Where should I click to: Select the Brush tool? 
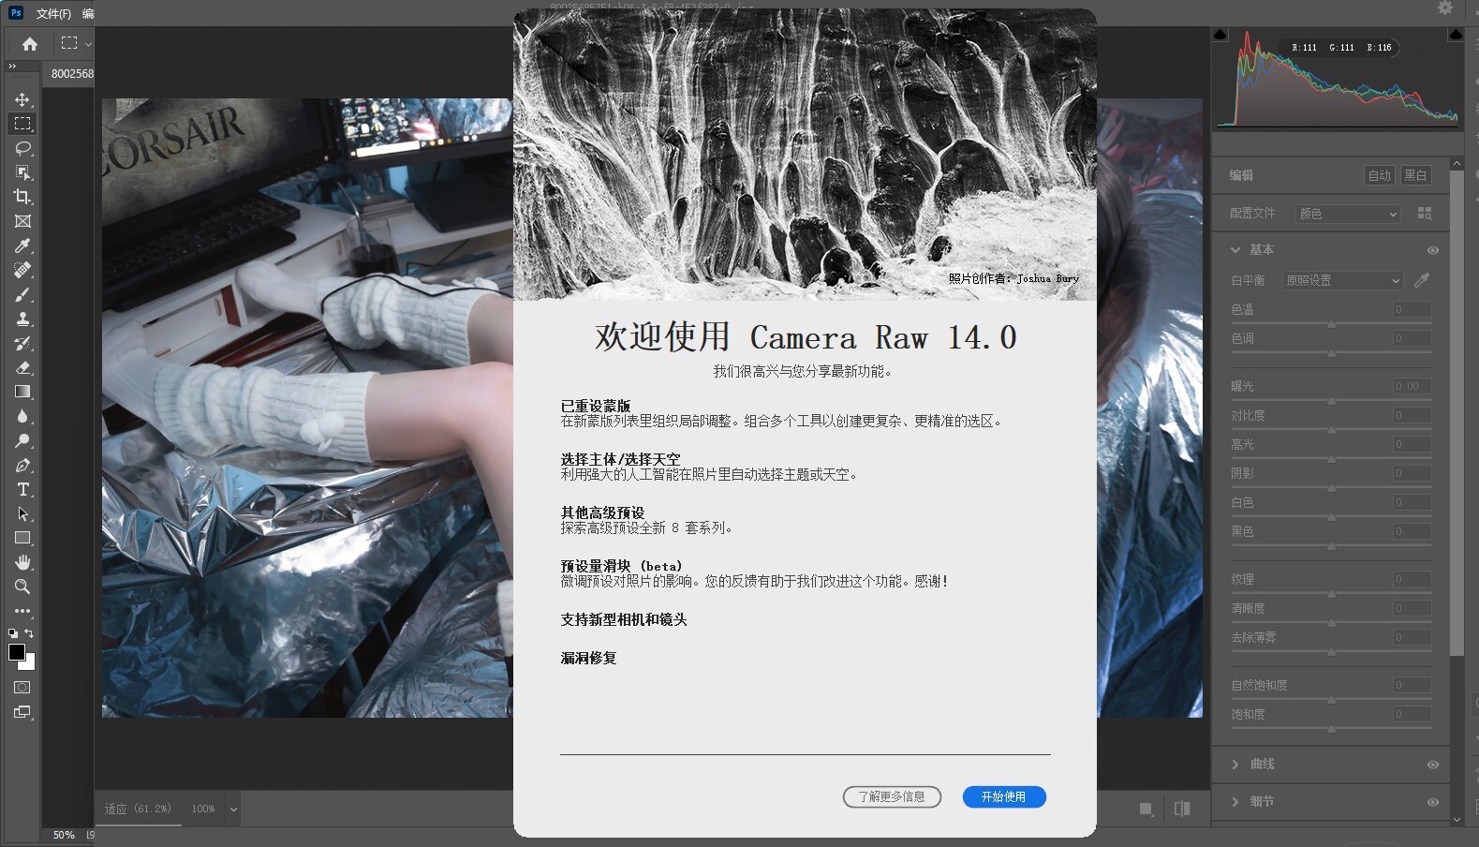point(22,294)
